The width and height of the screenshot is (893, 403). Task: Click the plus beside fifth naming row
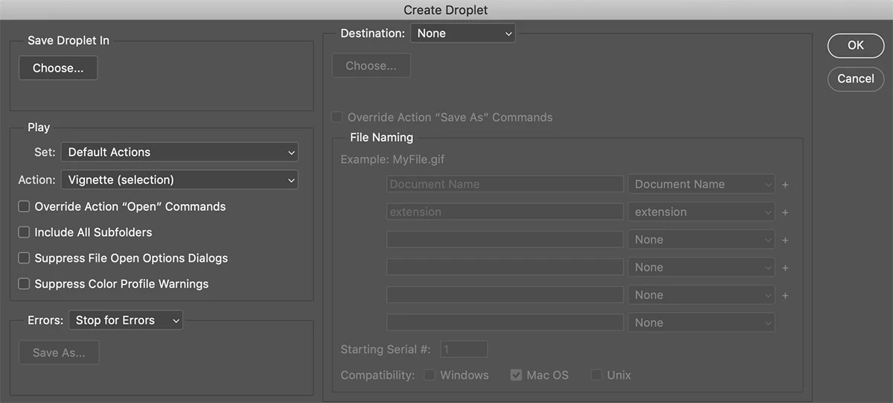click(785, 296)
